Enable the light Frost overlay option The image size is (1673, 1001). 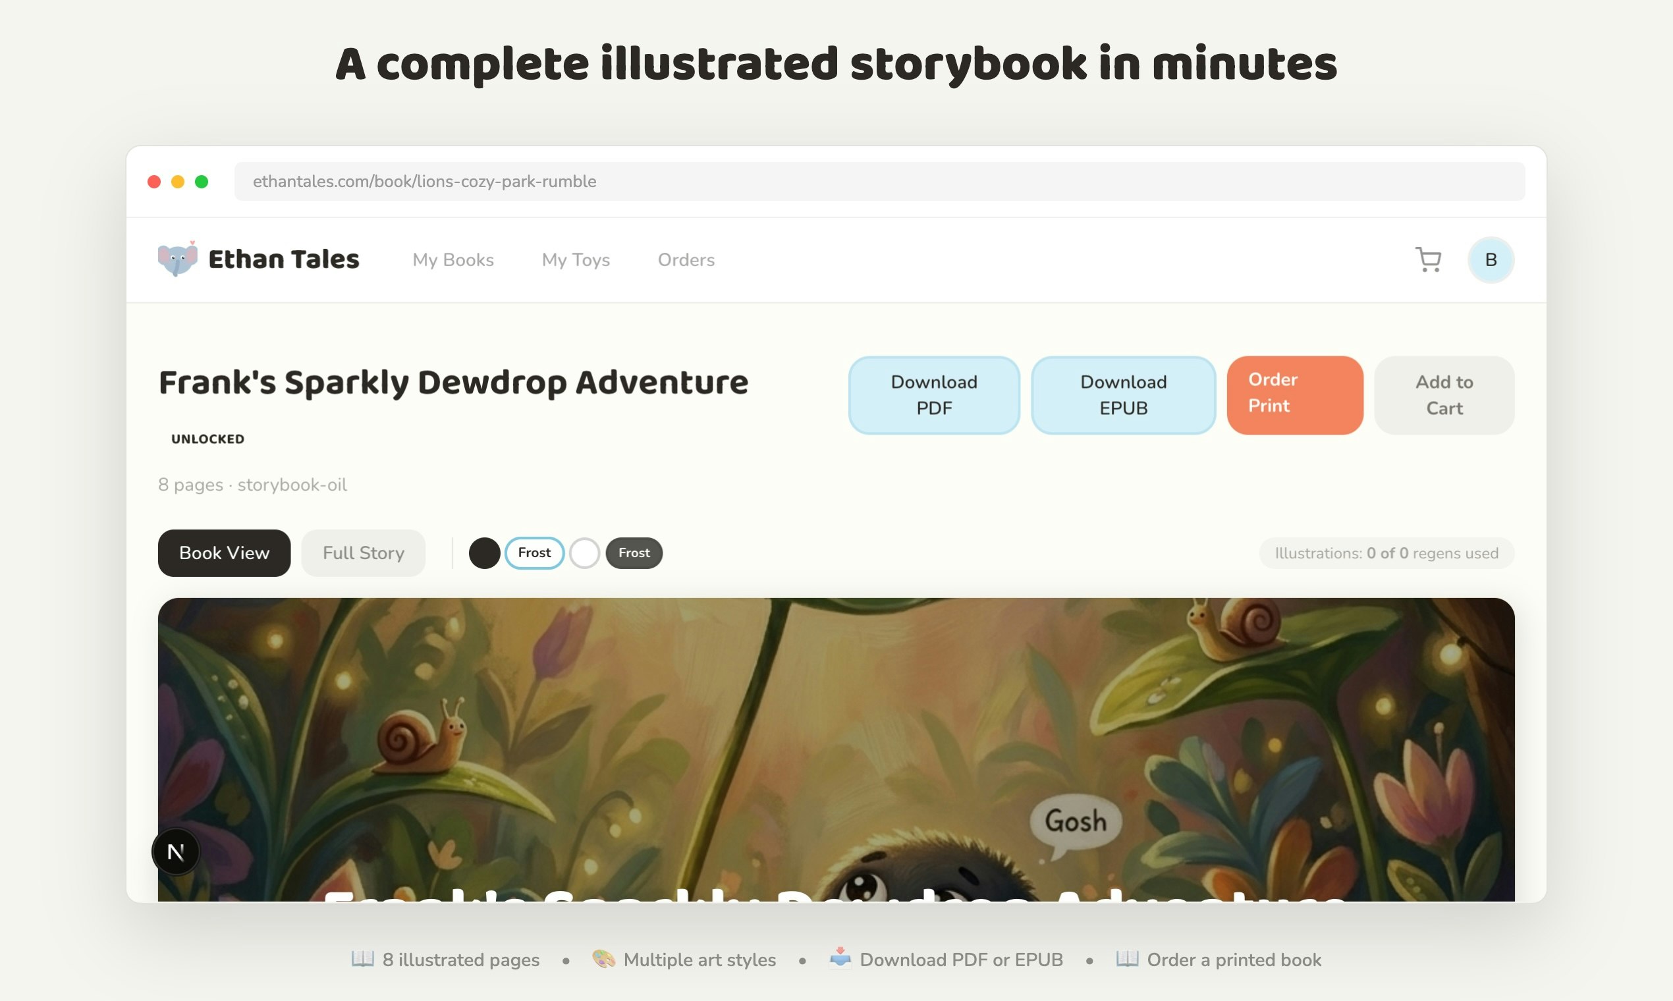click(x=534, y=553)
